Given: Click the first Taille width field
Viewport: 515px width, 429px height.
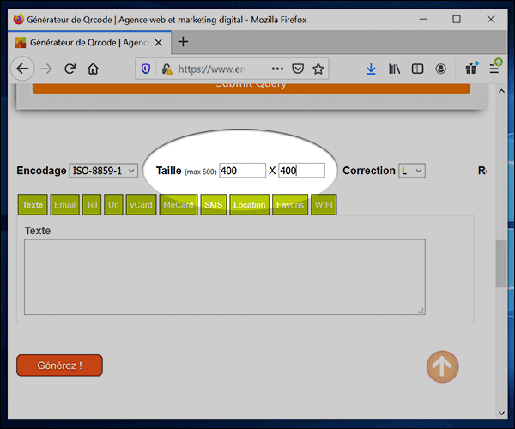Looking at the screenshot, I should (242, 171).
